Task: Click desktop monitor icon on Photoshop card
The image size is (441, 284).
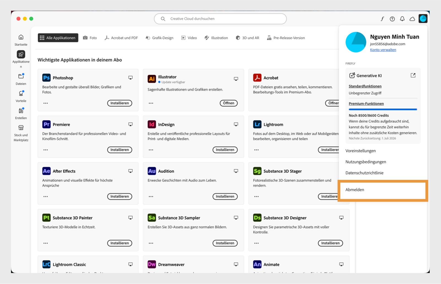Action: coord(131,78)
